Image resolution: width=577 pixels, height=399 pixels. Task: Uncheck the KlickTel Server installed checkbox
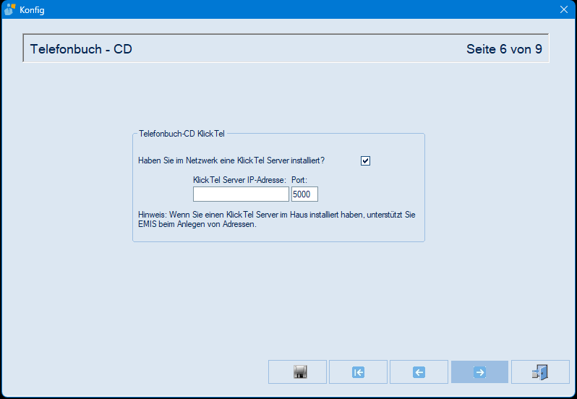pos(365,160)
